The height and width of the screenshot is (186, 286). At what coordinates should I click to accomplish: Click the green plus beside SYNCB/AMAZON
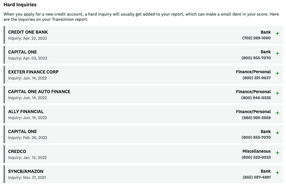pos(277,173)
